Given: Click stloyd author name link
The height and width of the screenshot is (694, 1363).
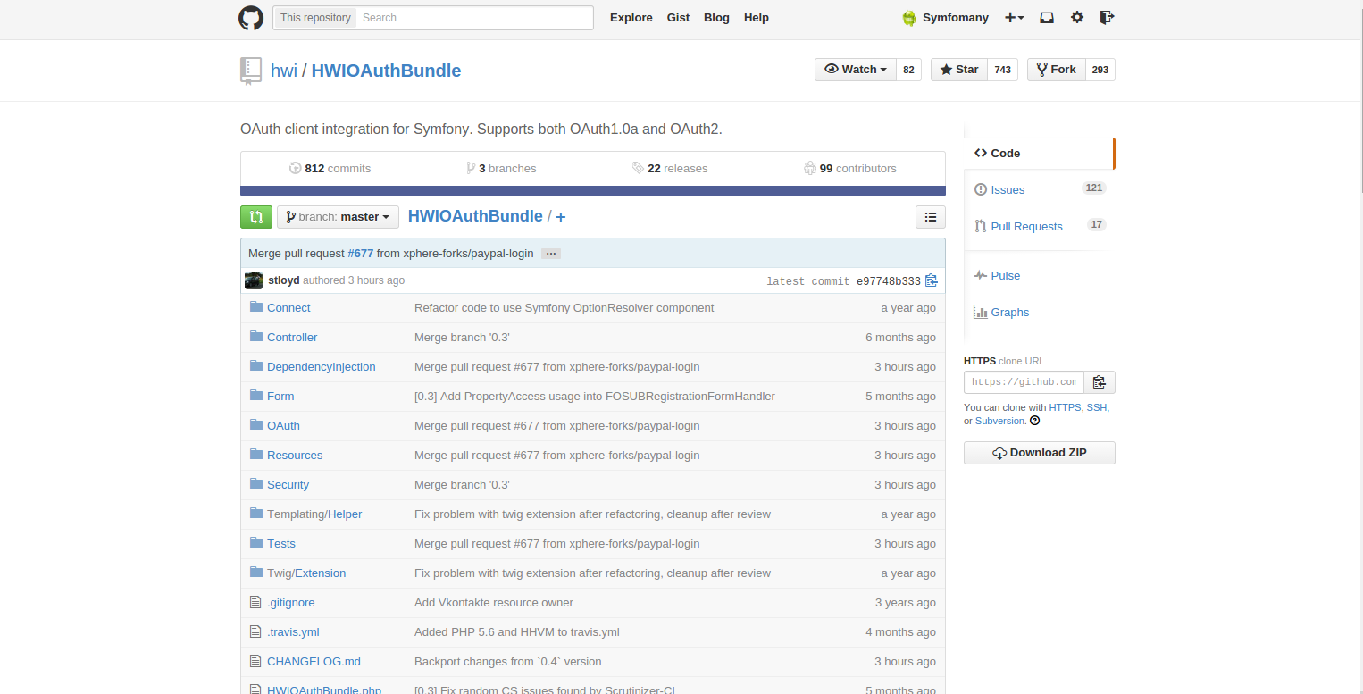Looking at the screenshot, I should point(284,280).
